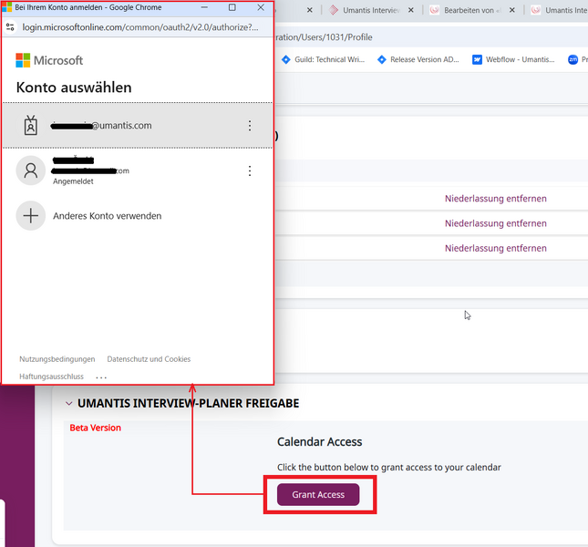Click the Konto auswählen heading
Screen dimensions: 588x547
click(74, 88)
